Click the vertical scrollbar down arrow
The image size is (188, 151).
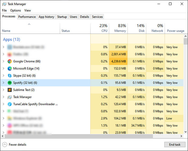(186, 132)
